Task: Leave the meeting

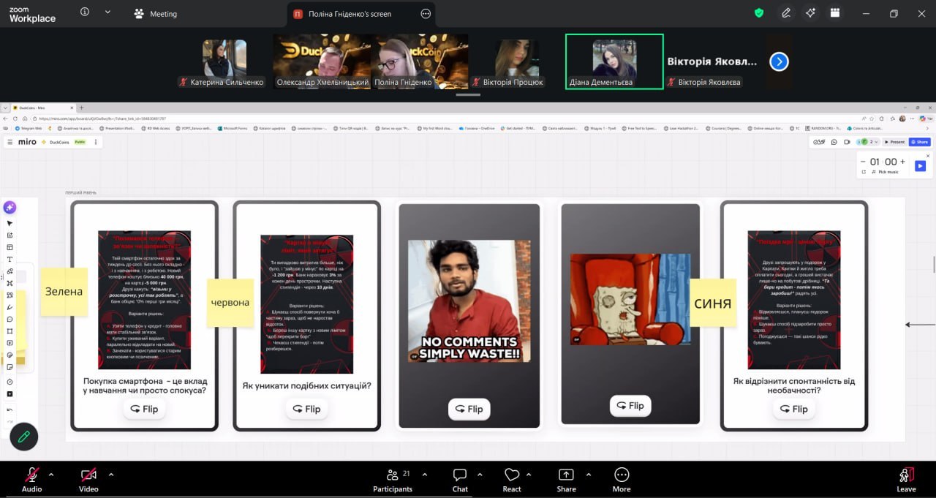Action: click(906, 479)
